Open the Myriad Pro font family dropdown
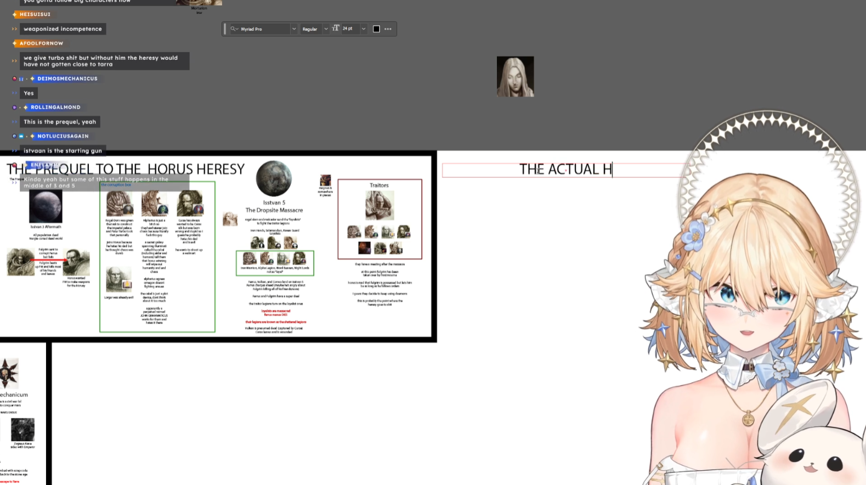The height and width of the screenshot is (485, 866). (x=294, y=29)
